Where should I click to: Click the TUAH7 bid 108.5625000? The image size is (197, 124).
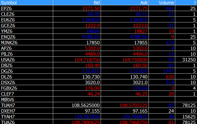click(x=86, y=105)
